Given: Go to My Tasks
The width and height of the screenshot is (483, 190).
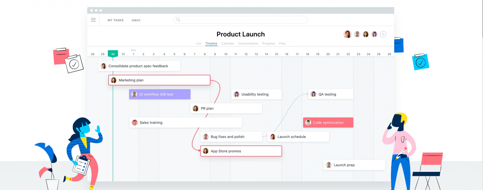Looking at the screenshot, I should (x=116, y=20).
